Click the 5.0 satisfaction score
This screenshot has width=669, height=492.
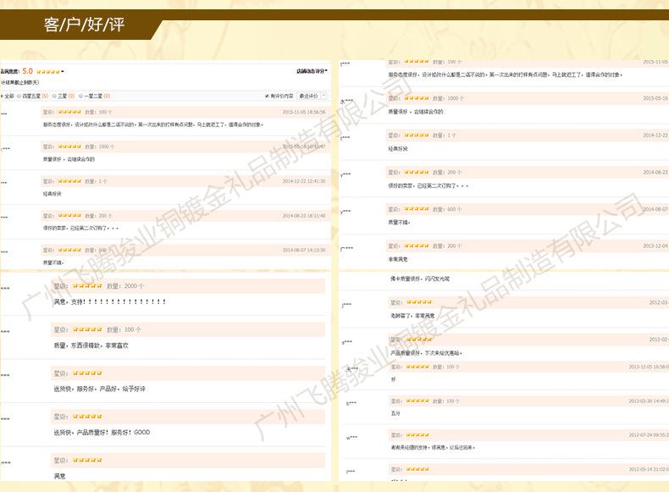click(x=28, y=71)
